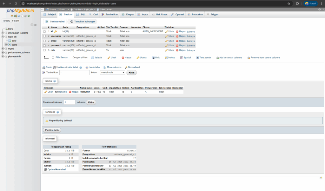Click help icon after Usulkan struktur tabel
The width and height of the screenshot is (325, 191).
pos(81,68)
